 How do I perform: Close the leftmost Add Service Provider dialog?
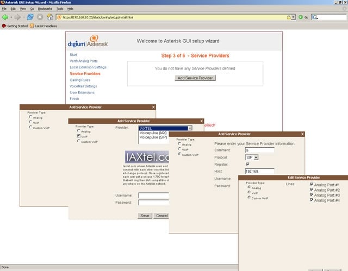pos(153,107)
